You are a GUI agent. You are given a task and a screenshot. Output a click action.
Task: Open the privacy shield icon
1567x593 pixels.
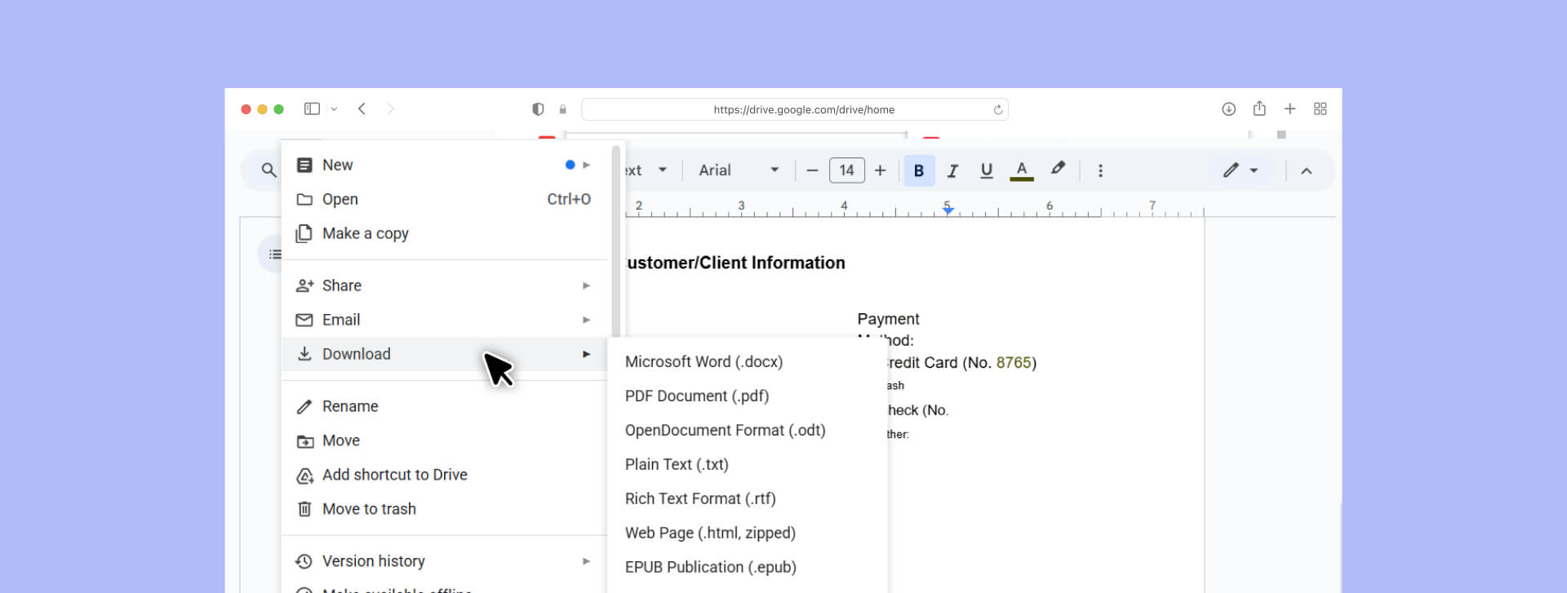[x=538, y=109]
